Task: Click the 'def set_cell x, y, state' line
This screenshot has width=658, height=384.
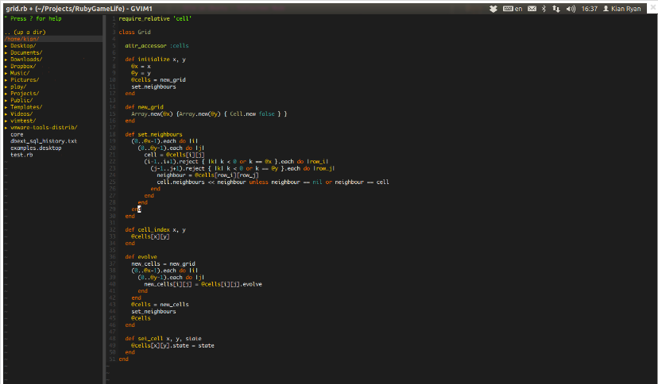Action: (163, 338)
